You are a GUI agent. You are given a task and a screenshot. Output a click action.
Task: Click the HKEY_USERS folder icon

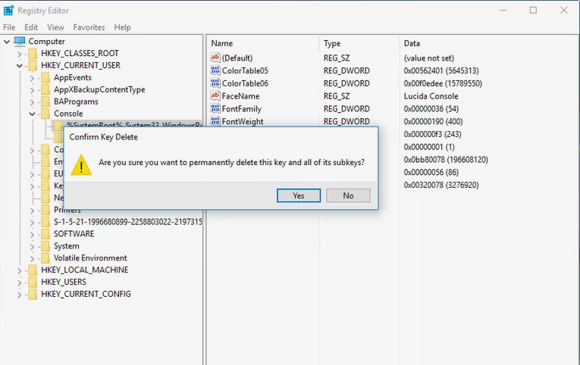point(33,282)
